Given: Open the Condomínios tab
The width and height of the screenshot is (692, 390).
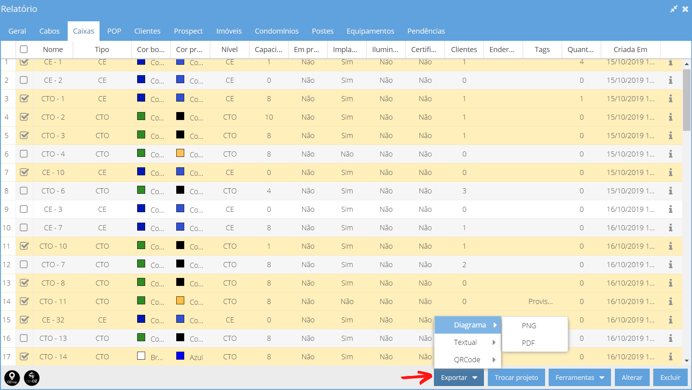Looking at the screenshot, I should point(277,31).
